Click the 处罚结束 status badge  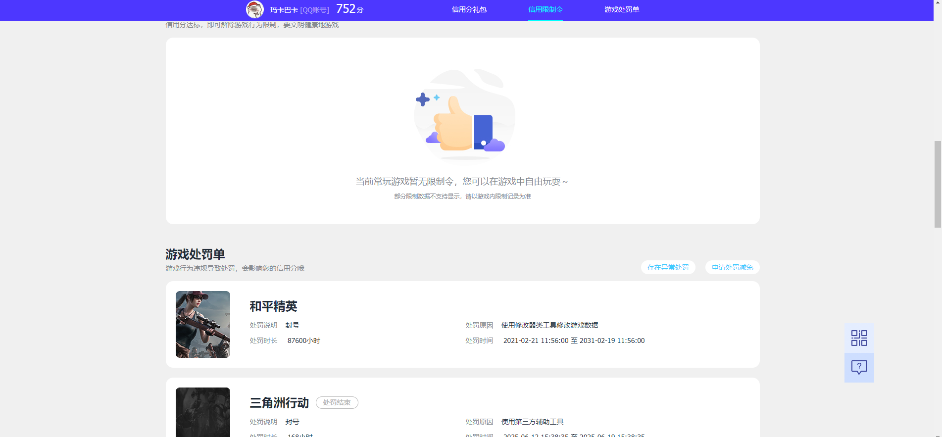[x=337, y=403]
